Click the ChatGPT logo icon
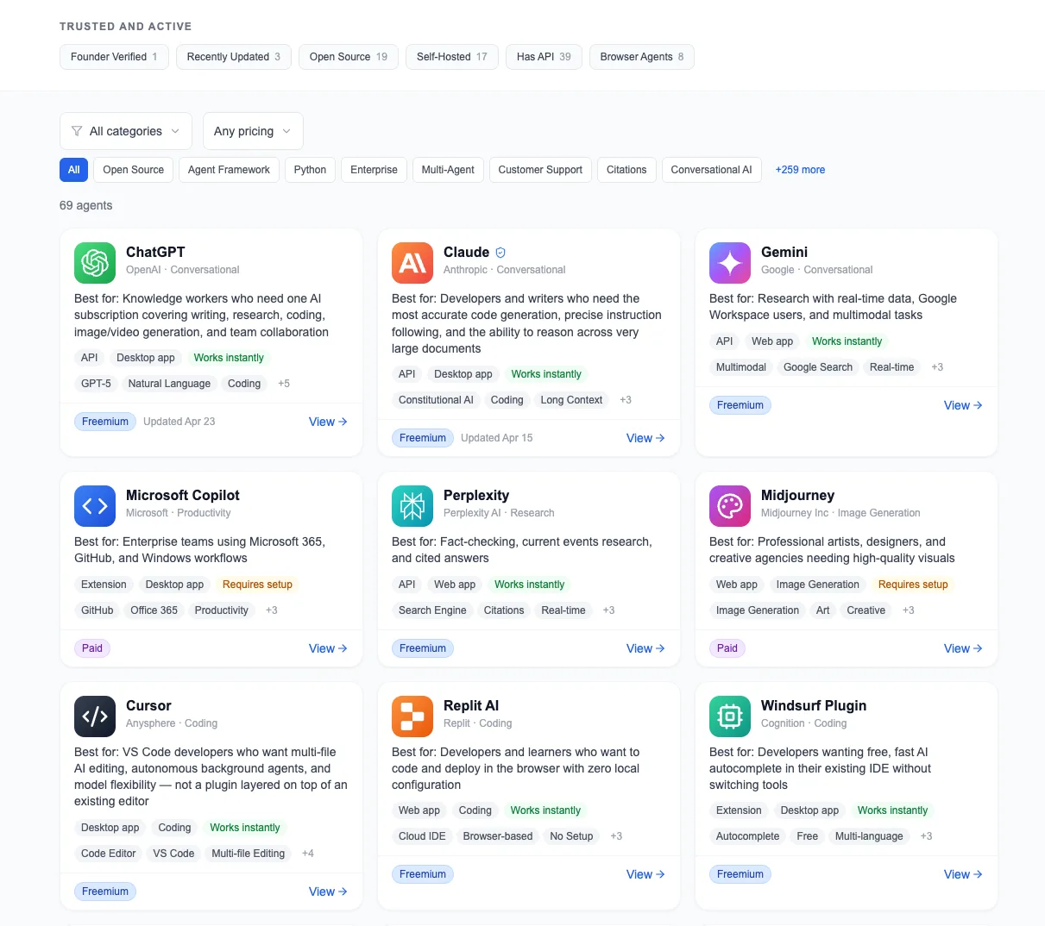This screenshot has height=926, width=1045. pos(95,263)
